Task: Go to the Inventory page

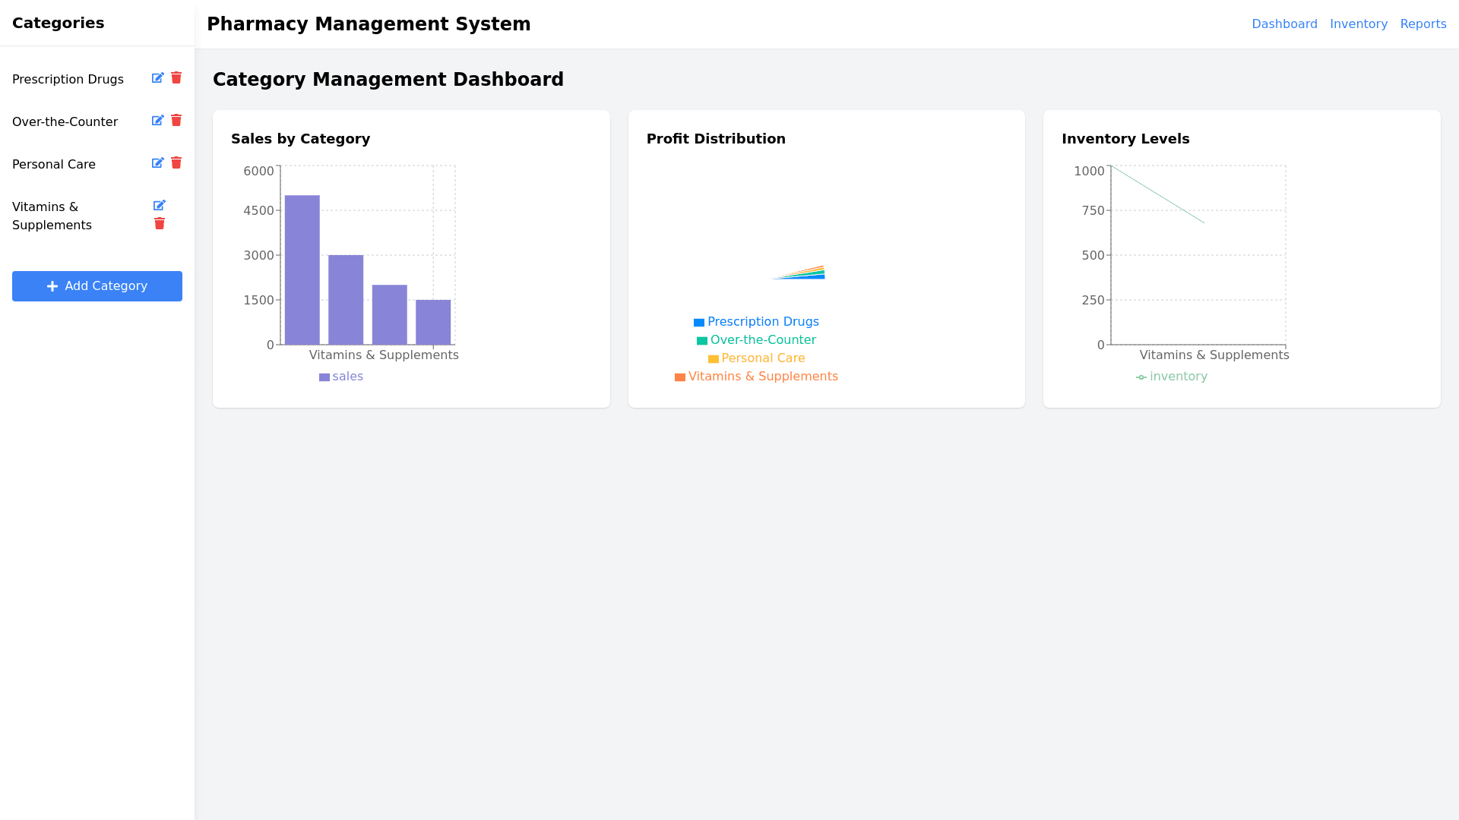Action: click(1359, 24)
